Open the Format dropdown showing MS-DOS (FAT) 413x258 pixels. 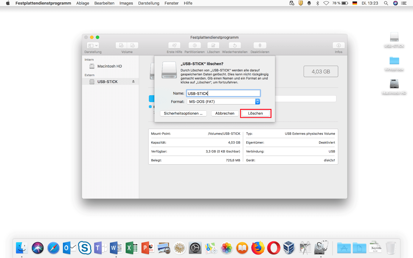coord(223,101)
